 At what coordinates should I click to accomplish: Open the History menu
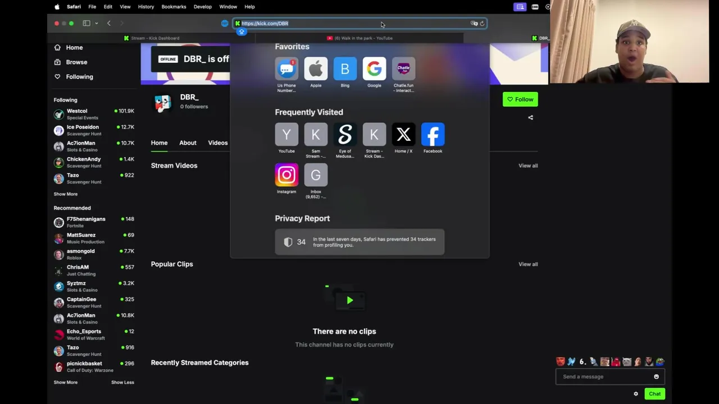[146, 7]
